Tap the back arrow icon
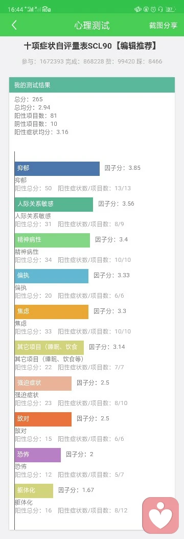The width and height of the screenshot is (184, 539). 14,25
